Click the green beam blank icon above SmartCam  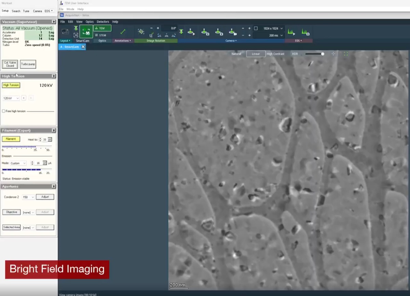[x=76, y=28]
